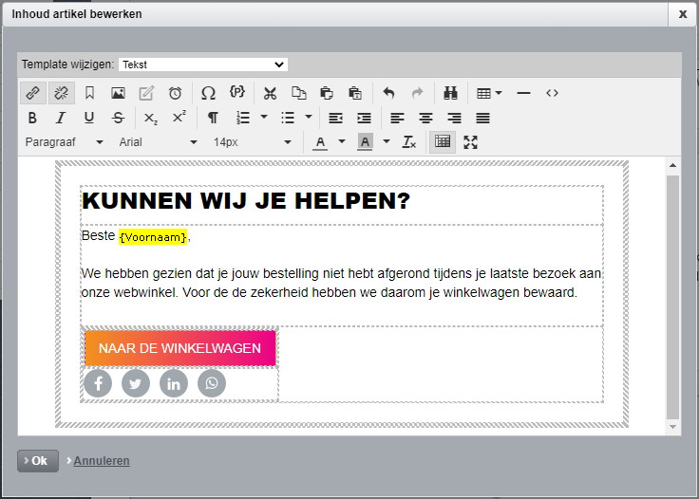Expand bullet list style options arrow
This screenshot has height=499, width=699.
click(x=309, y=117)
